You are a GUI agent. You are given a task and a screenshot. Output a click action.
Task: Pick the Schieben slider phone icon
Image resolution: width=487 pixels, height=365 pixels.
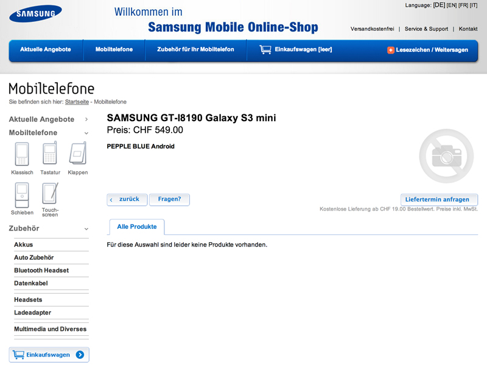pos(22,194)
